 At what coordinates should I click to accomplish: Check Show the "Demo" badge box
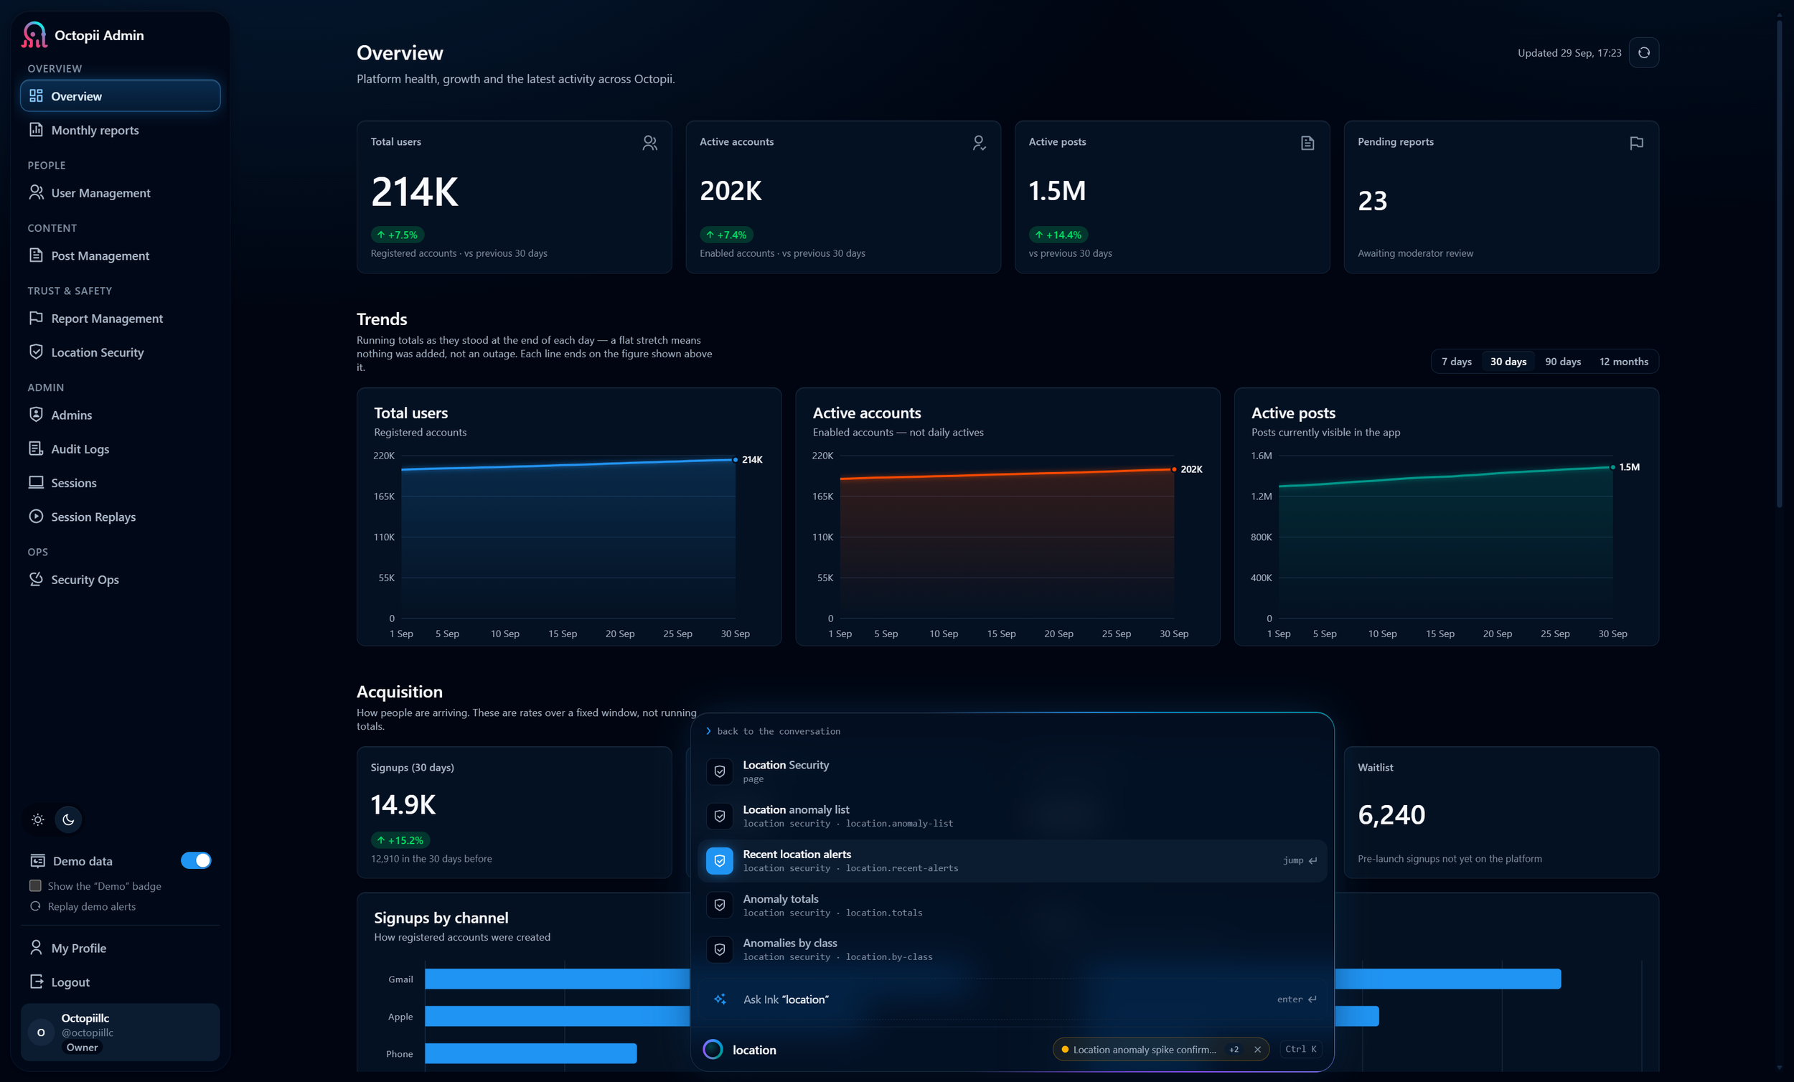tap(35, 885)
